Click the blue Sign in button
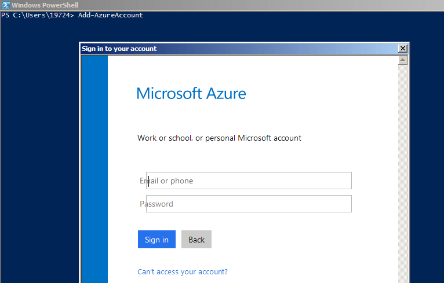The width and height of the screenshot is (444, 283). [157, 240]
